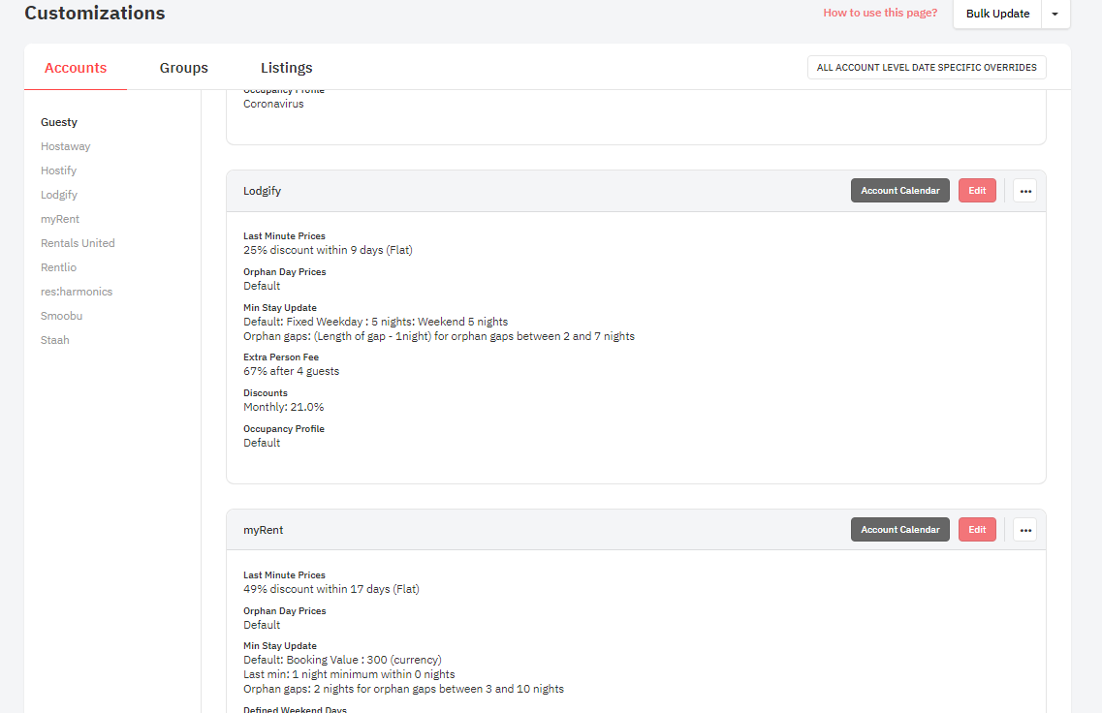Open All Account Level Date Specific Overrides

(x=927, y=68)
